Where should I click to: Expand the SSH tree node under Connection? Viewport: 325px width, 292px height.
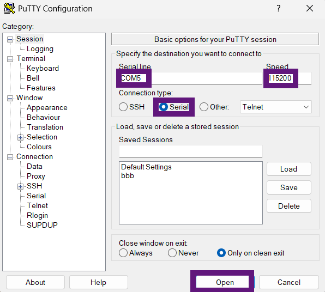pos(20,187)
